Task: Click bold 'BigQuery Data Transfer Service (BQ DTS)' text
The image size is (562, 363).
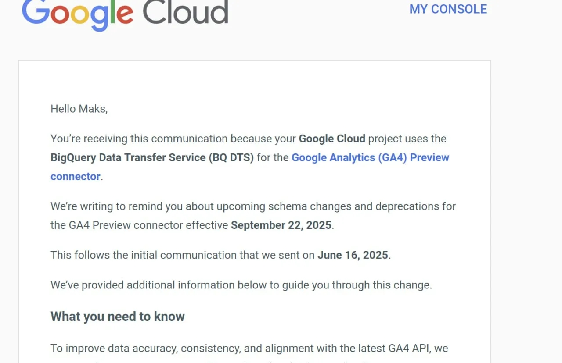Action: coord(152,157)
